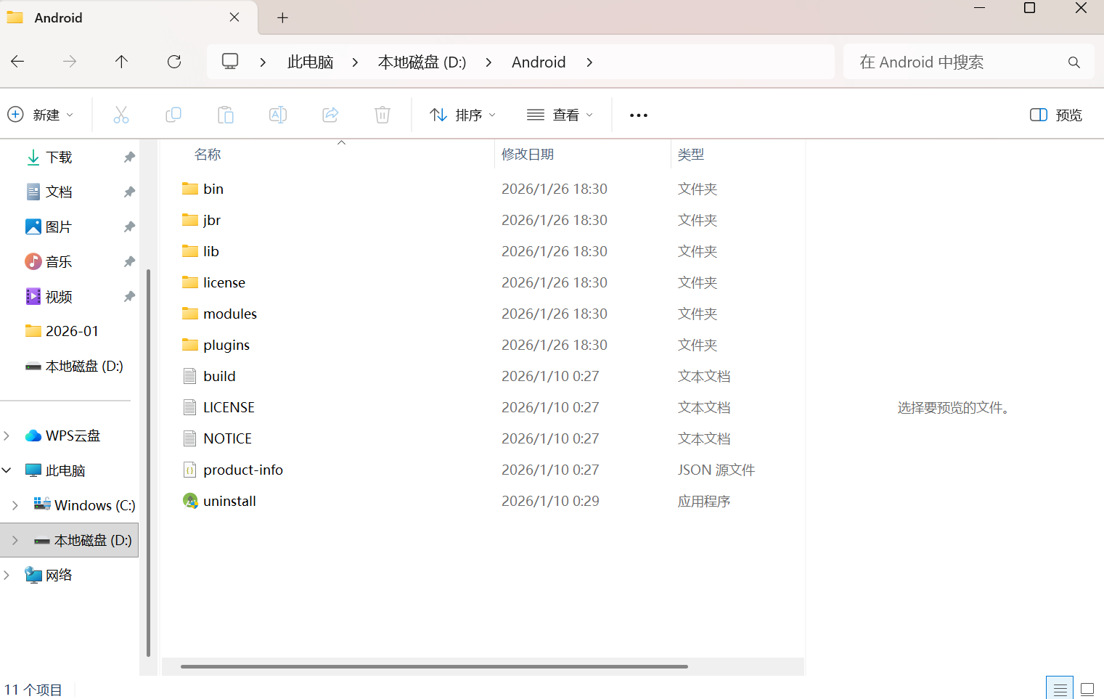Viewport: 1104px width, 699px height.
Task: Unpin 下载 using its pin icon
Action: tap(129, 157)
